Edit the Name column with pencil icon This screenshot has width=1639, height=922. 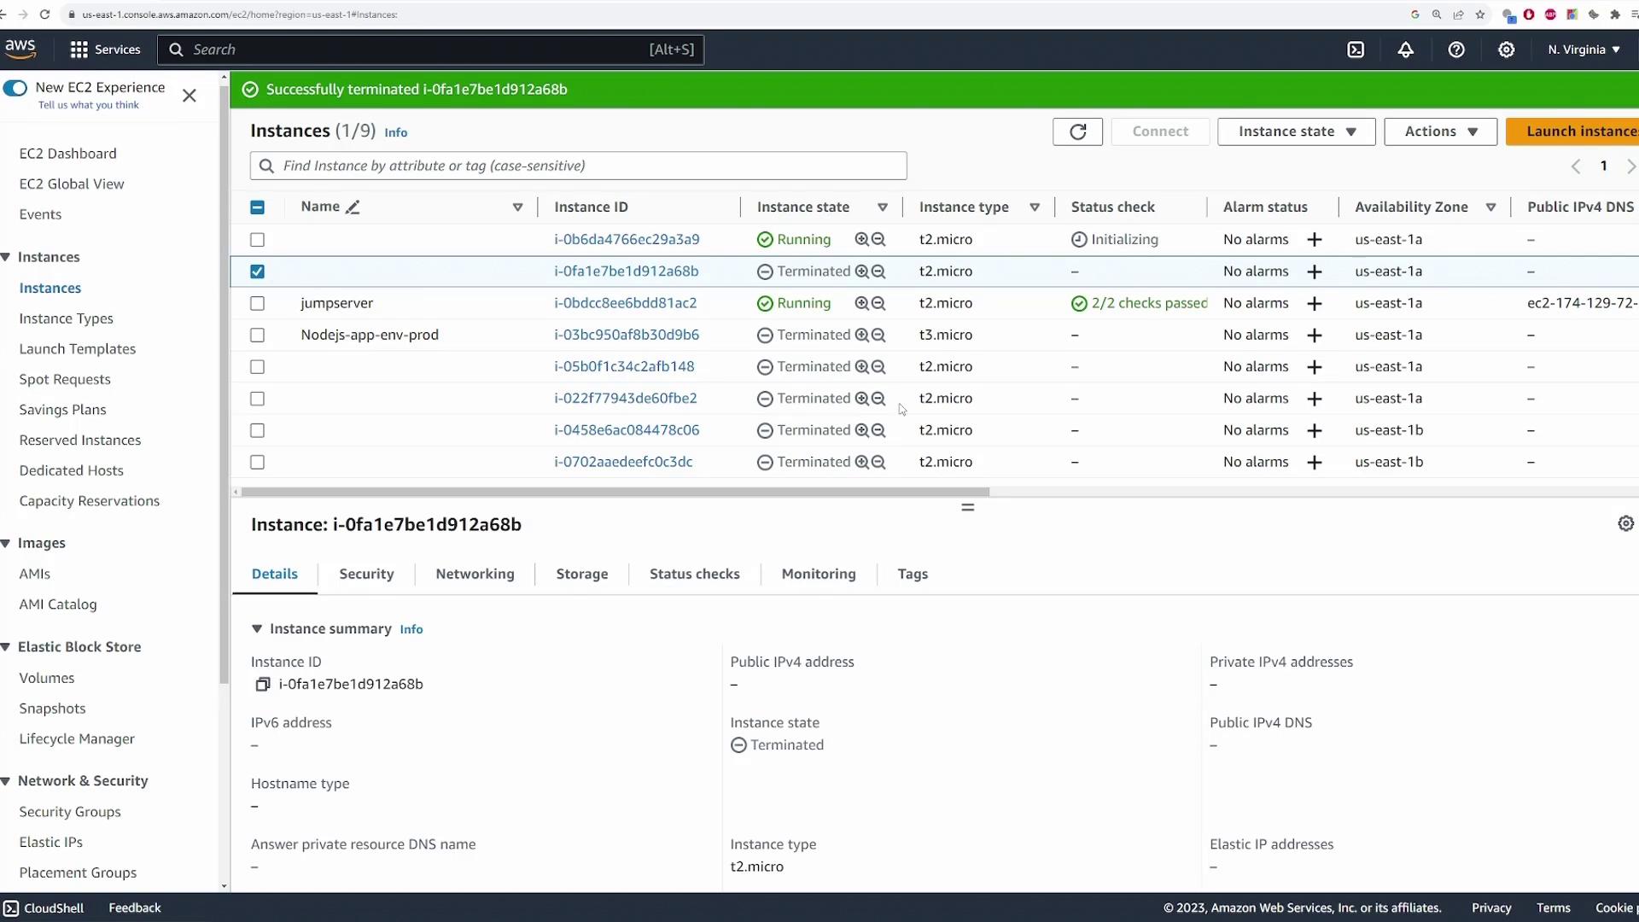coord(353,207)
